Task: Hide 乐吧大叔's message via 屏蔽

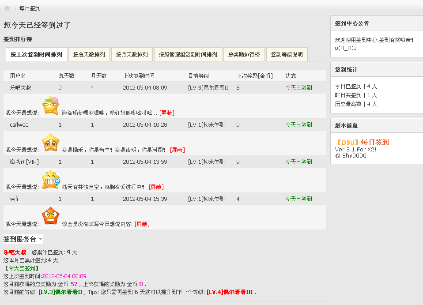Action: (x=167, y=112)
